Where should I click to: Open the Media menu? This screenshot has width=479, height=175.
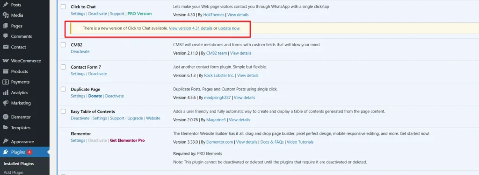17,15
